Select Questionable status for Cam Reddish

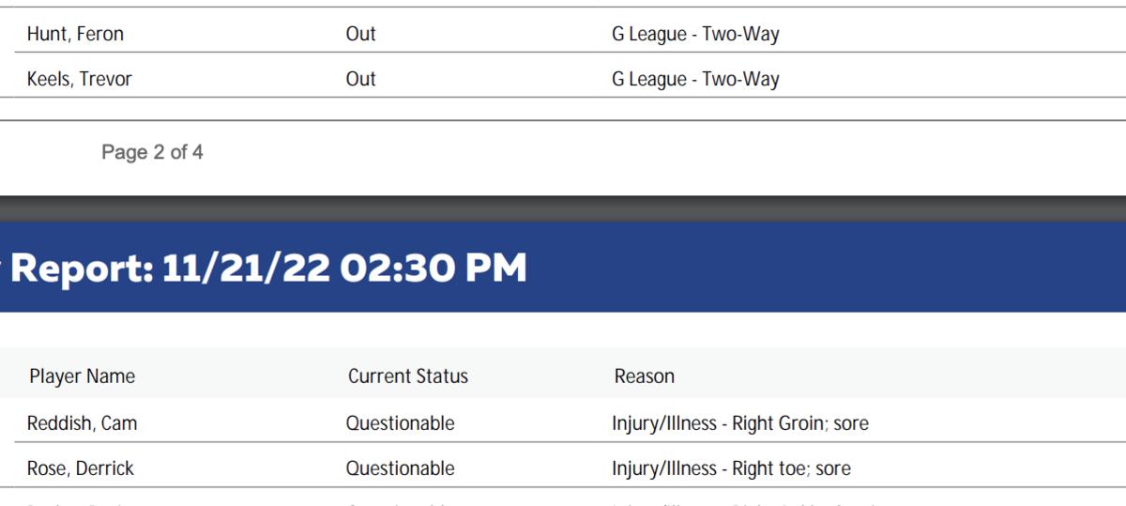400,423
